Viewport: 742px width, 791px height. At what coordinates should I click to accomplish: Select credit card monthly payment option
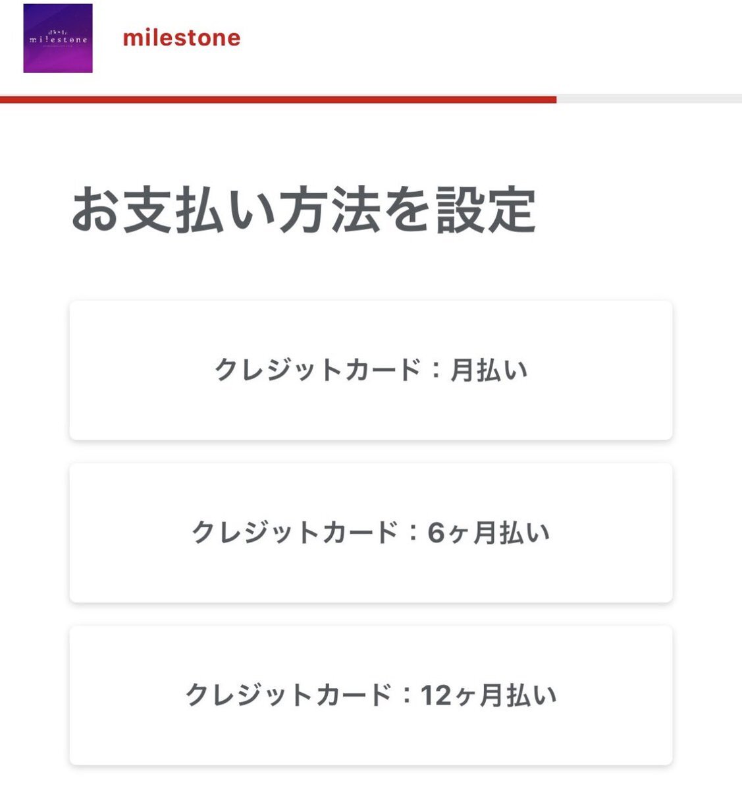pyautogui.click(x=371, y=370)
